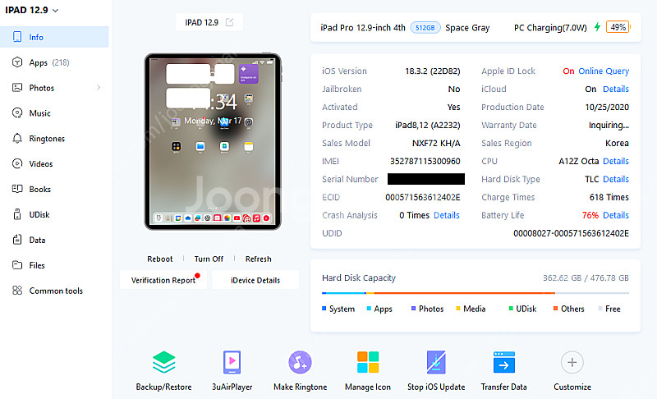This screenshot has height=399, width=657.
Task: Open Transfer Data tool
Action: point(503,371)
